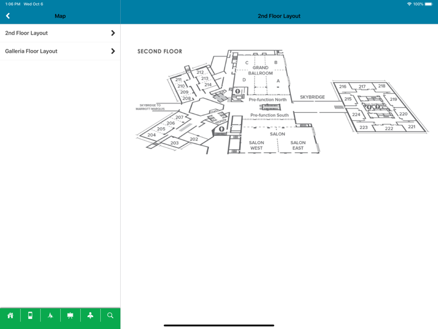Screen dimensions: 438x329
Task: Tap the clock time in status bar
Action: [13, 4]
